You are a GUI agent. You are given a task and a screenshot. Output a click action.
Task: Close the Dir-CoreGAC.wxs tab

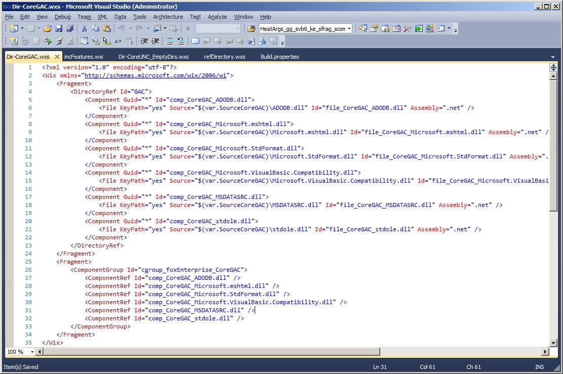click(x=57, y=57)
